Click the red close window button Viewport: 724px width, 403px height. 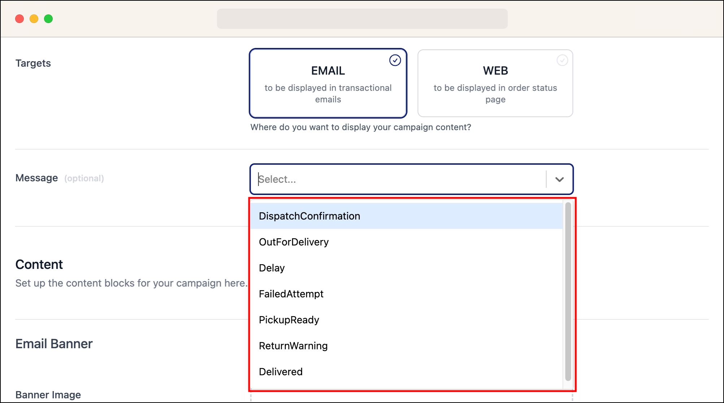tap(19, 19)
